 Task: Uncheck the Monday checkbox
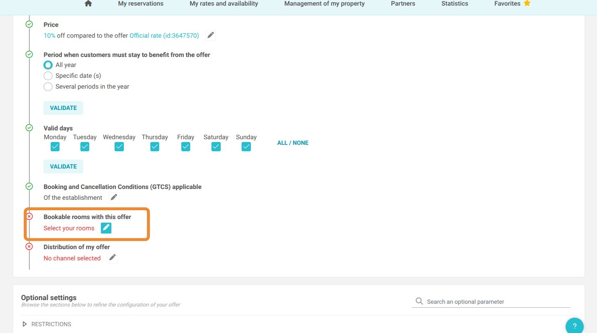pyautogui.click(x=55, y=147)
